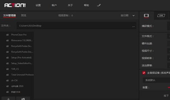The image size is (170, 100).
Task: Click the 视频录制: 0 counter
Action: pos(65,16)
